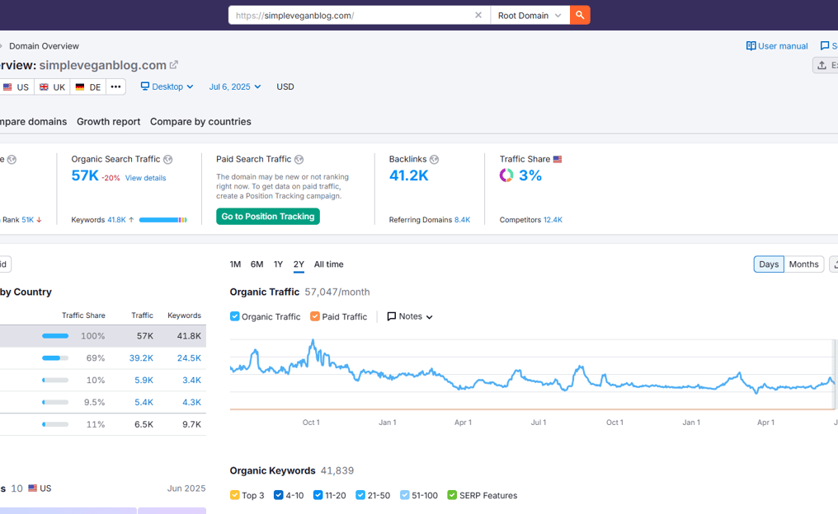
Task: Toggle the 21-50 keywords checkbox
Action: point(360,495)
